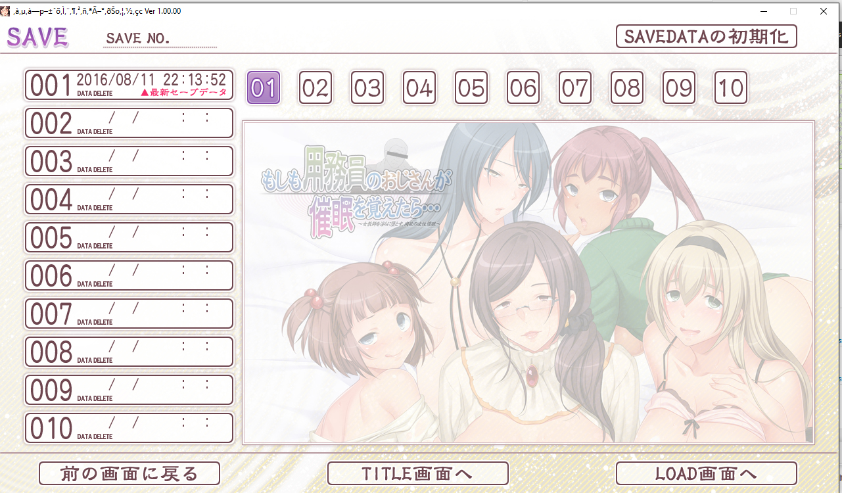This screenshot has height=493, width=842.
Task: Select empty save slot 010
Action: coord(129,428)
